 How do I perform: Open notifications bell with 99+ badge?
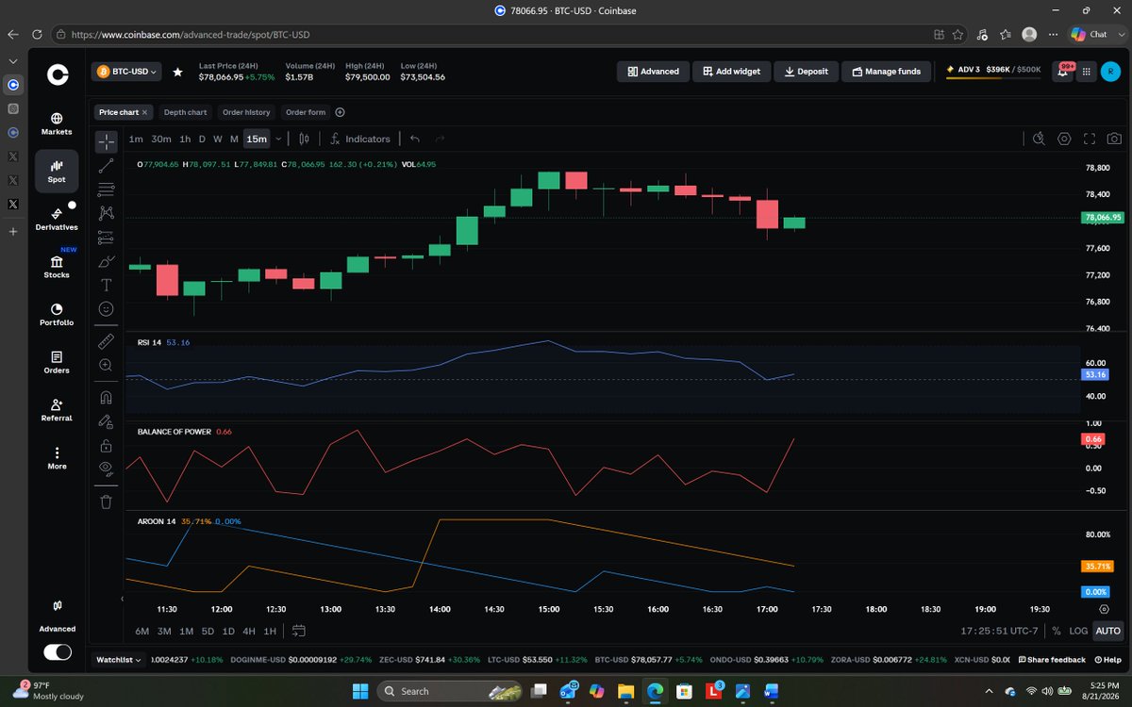(x=1063, y=71)
